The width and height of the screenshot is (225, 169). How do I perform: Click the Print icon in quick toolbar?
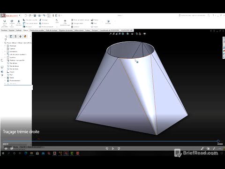click(x=39, y=15)
